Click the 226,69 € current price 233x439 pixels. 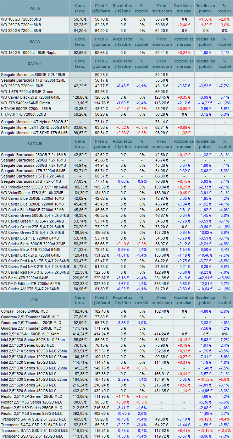(x=80, y=278)
